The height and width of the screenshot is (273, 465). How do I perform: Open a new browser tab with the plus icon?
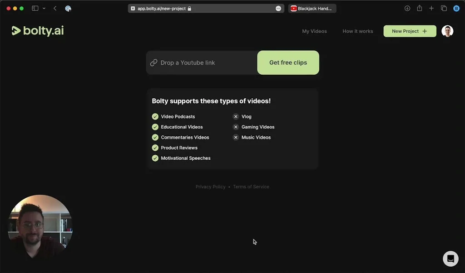pos(431,8)
